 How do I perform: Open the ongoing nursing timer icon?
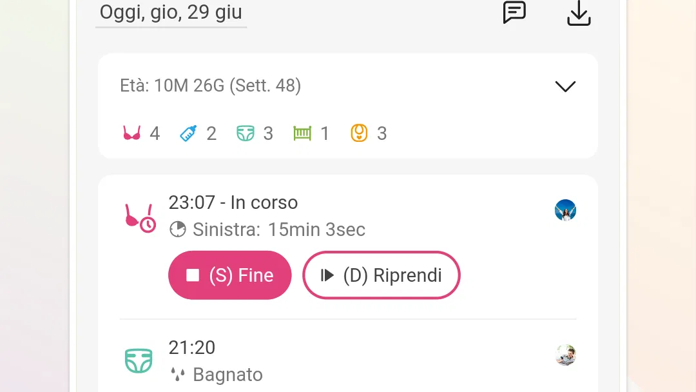click(x=140, y=217)
